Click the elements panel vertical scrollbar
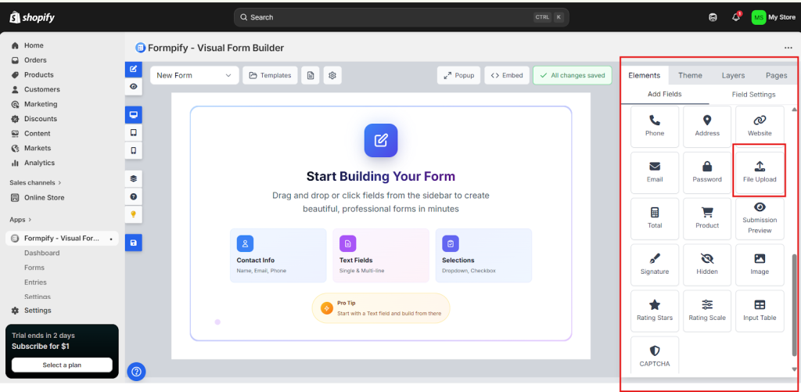This screenshot has width=801, height=392. (795, 296)
